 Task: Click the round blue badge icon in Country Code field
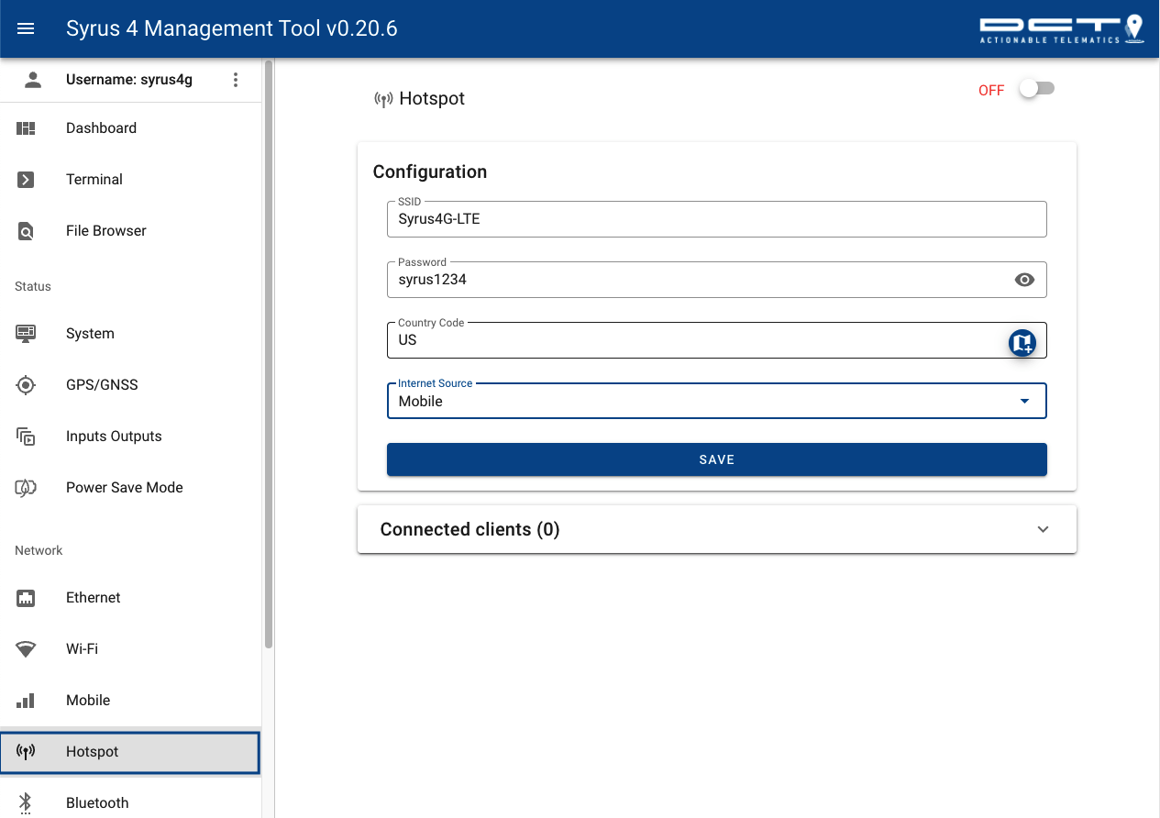(1022, 343)
